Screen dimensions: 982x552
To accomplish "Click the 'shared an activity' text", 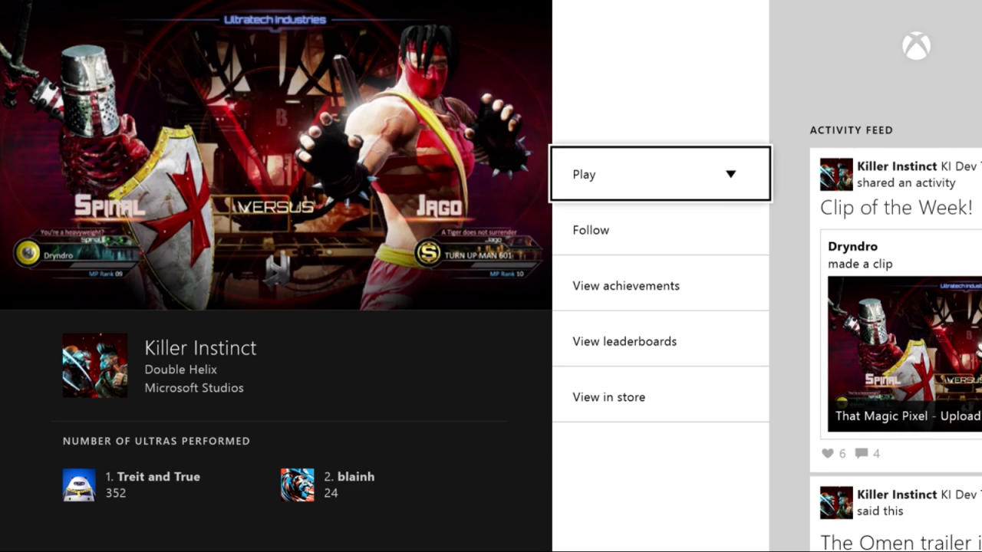I will coord(906,182).
